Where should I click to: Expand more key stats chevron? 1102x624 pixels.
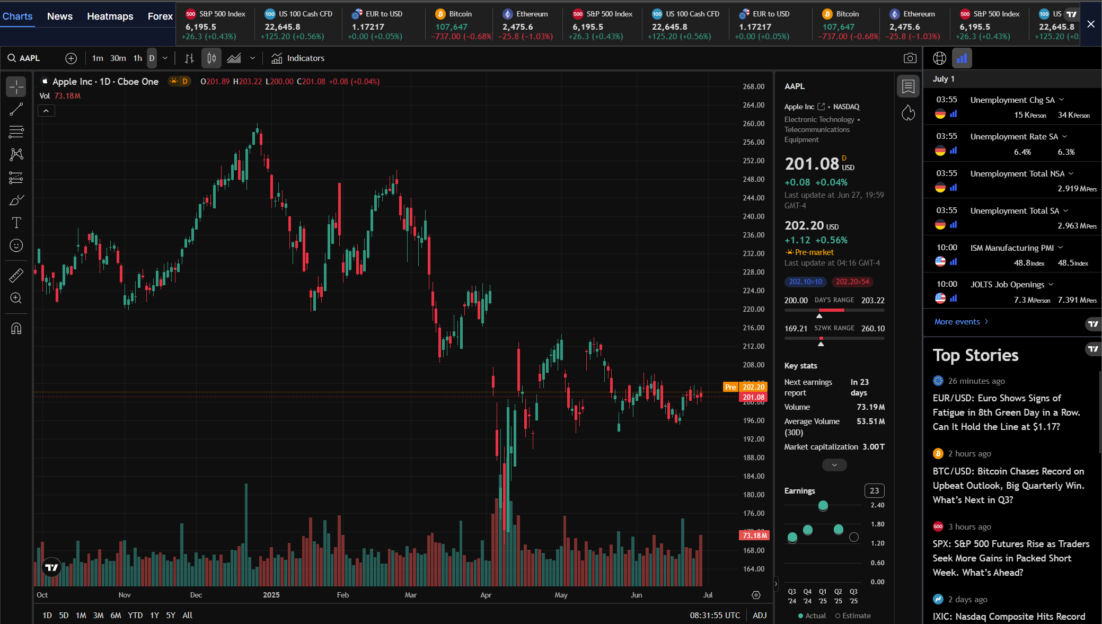[834, 465]
